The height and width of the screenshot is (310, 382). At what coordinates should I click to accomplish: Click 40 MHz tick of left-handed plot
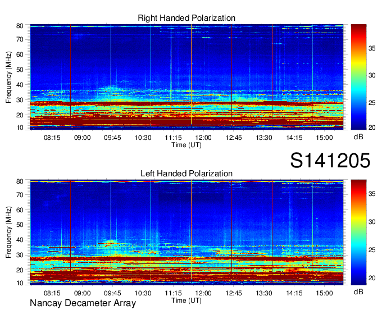point(20,240)
